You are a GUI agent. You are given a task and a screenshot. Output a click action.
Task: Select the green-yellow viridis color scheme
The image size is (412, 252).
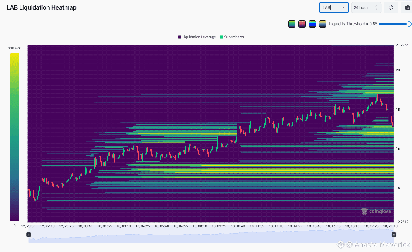click(x=292, y=24)
